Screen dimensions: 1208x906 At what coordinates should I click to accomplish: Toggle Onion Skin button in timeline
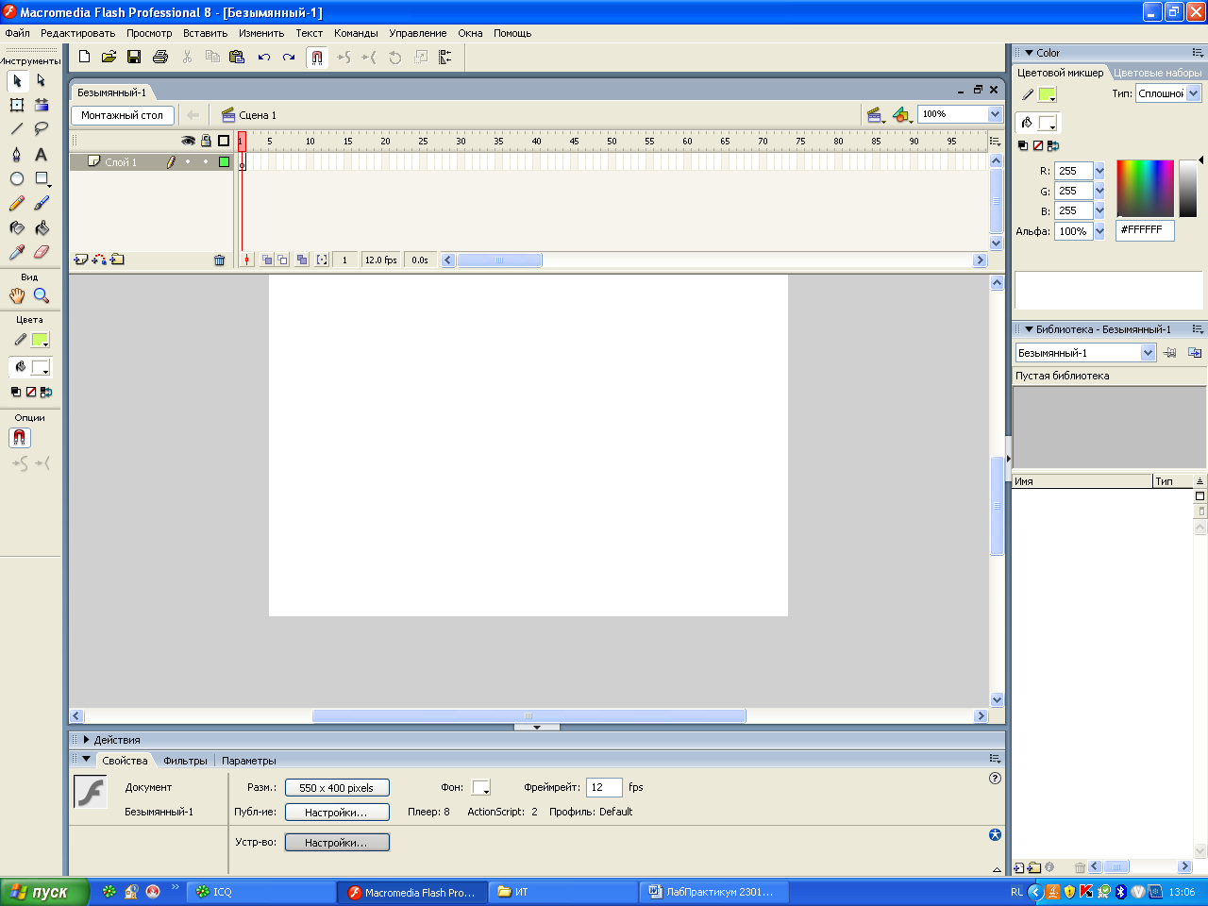267,260
